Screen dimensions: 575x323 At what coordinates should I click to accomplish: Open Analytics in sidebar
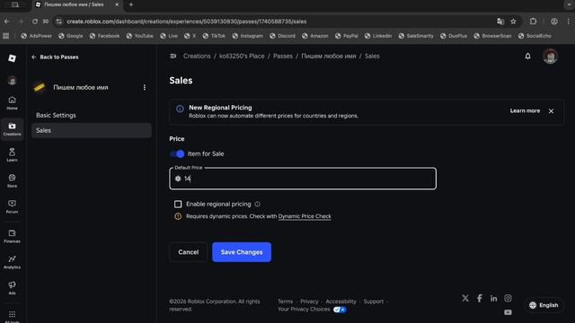pyautogui.click(x=12, y=262)
